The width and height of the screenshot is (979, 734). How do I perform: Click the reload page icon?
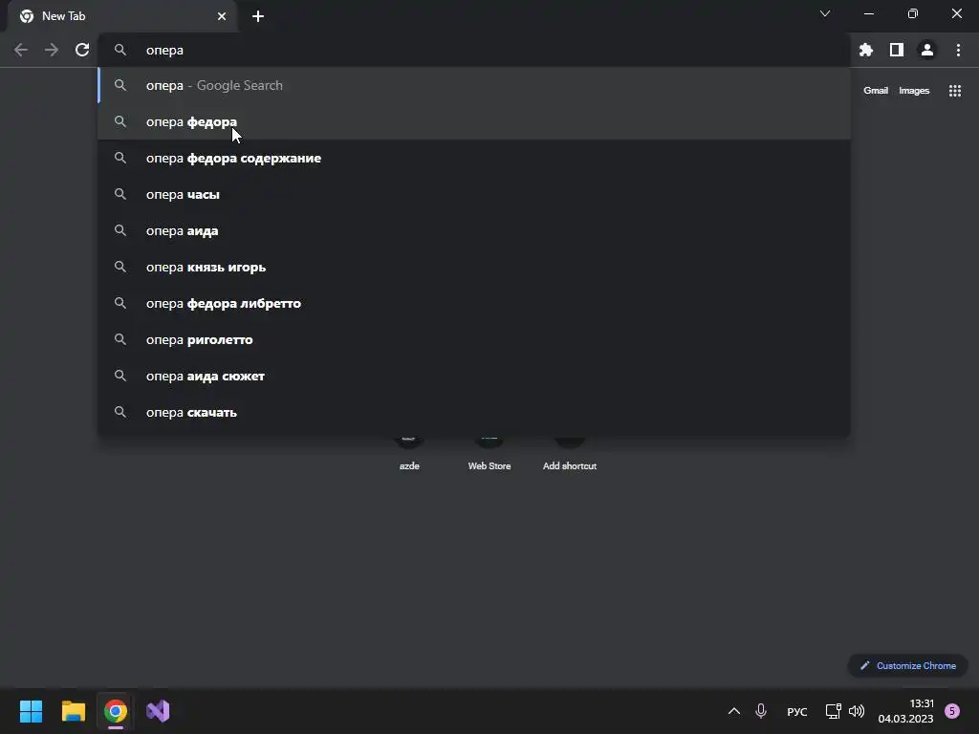[x=82, y=50]
